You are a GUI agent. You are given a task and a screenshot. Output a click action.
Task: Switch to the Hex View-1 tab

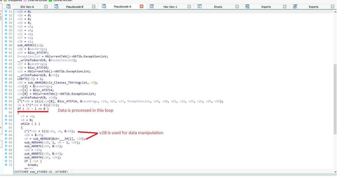point(170,7)
